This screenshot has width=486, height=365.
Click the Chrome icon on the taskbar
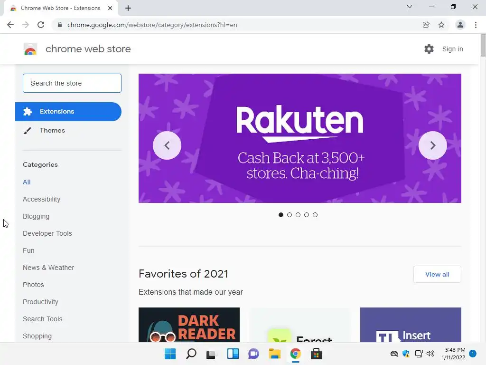pos(295,354)
